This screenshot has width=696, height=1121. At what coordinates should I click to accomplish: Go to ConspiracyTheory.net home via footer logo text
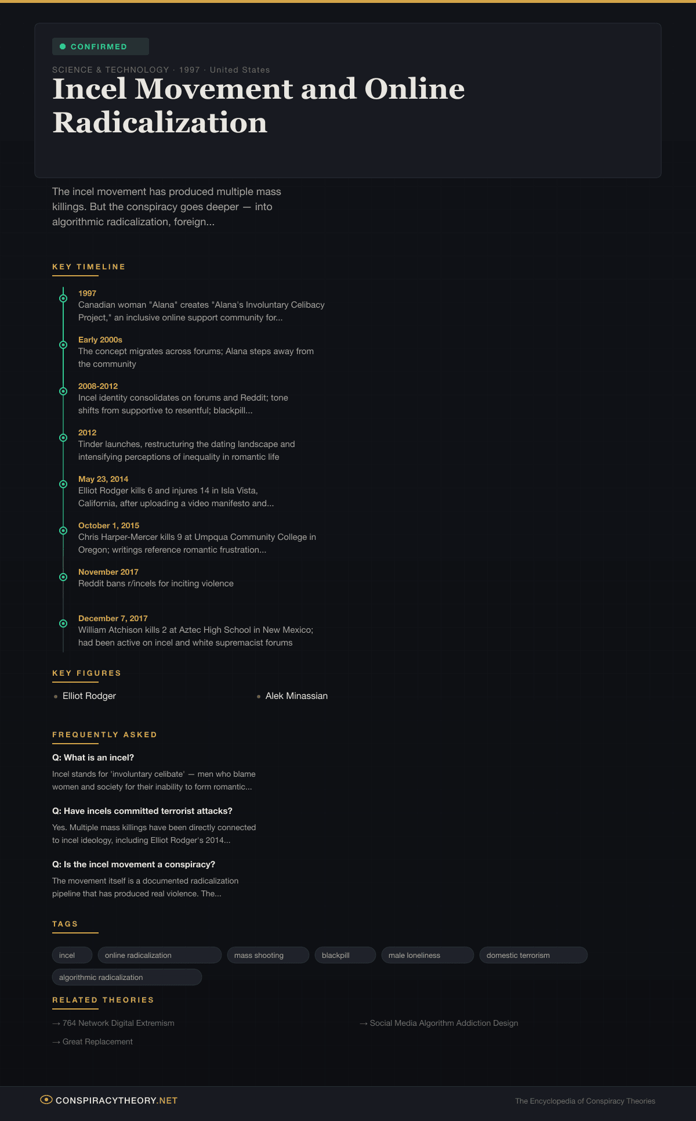(x=117, y=1101)
